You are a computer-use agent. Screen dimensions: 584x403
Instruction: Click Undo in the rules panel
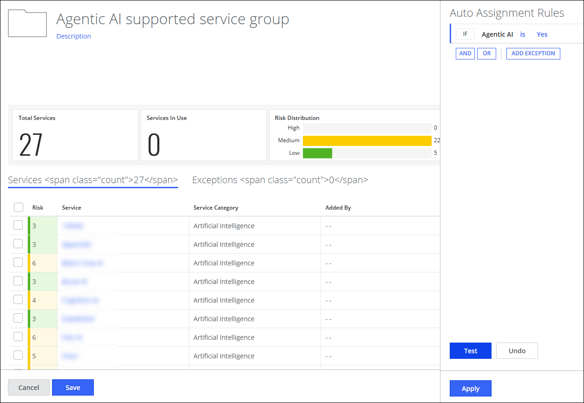pyautogui.click(x=517, y=351)
